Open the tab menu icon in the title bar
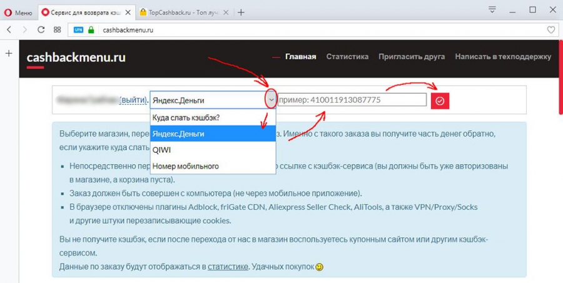 pyautogui.click(x=492, y=10)
